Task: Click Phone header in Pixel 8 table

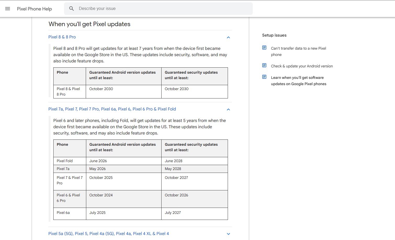Action: pos(70,76)
